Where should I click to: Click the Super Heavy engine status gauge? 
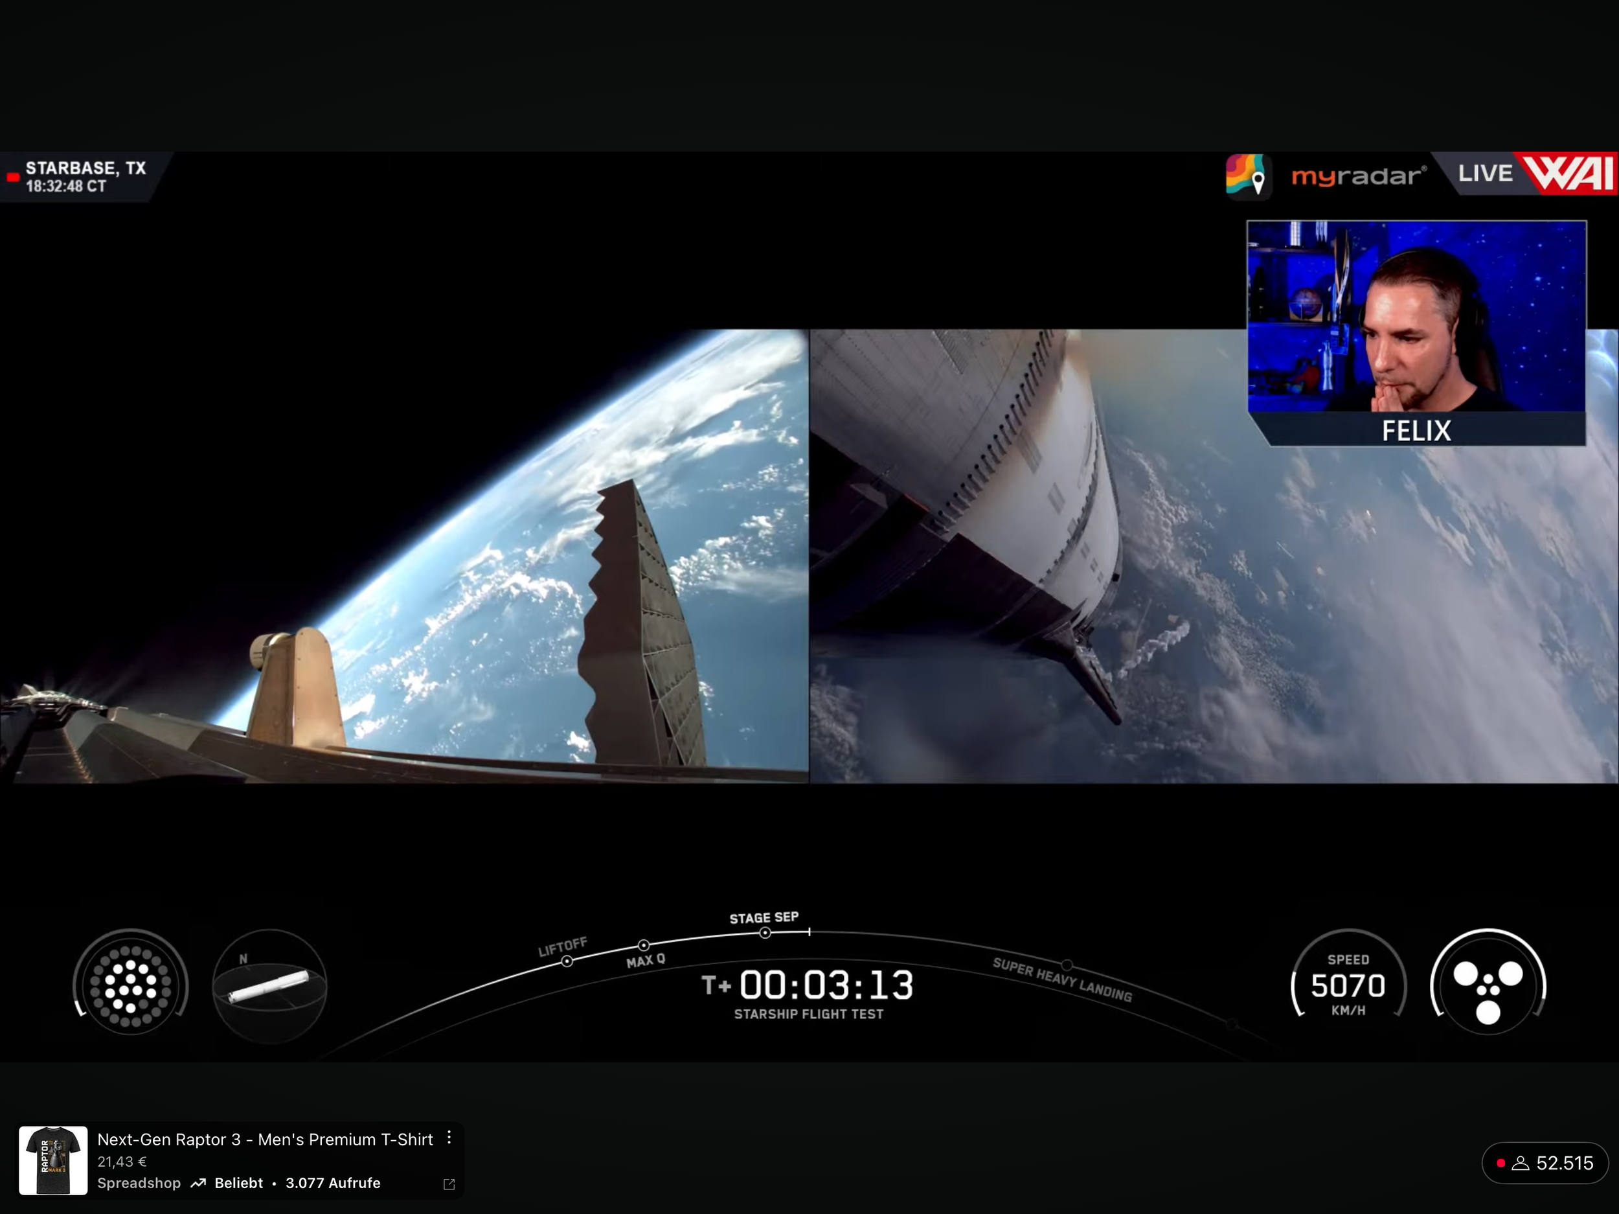tap(131, 983)
